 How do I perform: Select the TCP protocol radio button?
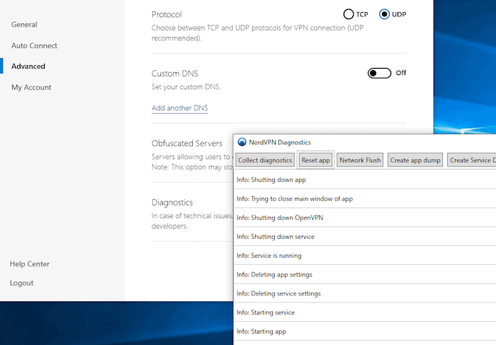coord(348,14)
